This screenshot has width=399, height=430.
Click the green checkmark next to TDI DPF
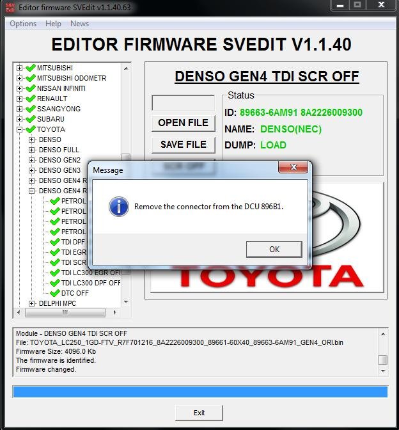(x=55, y=242)
